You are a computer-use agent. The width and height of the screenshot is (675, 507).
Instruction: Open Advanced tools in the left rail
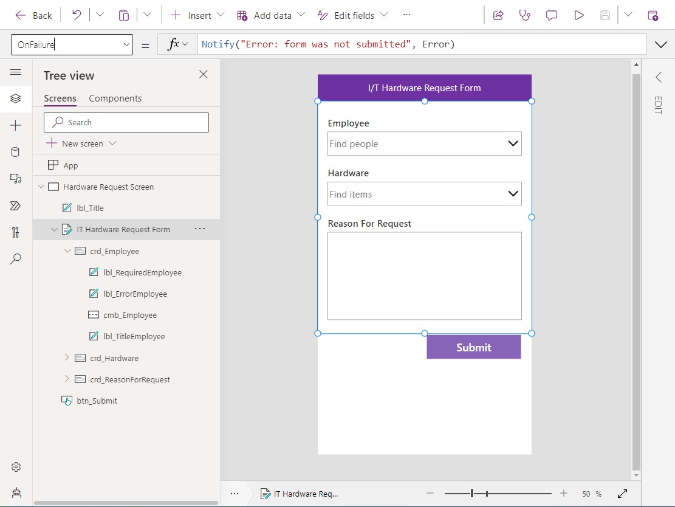[x=16, y=232]
